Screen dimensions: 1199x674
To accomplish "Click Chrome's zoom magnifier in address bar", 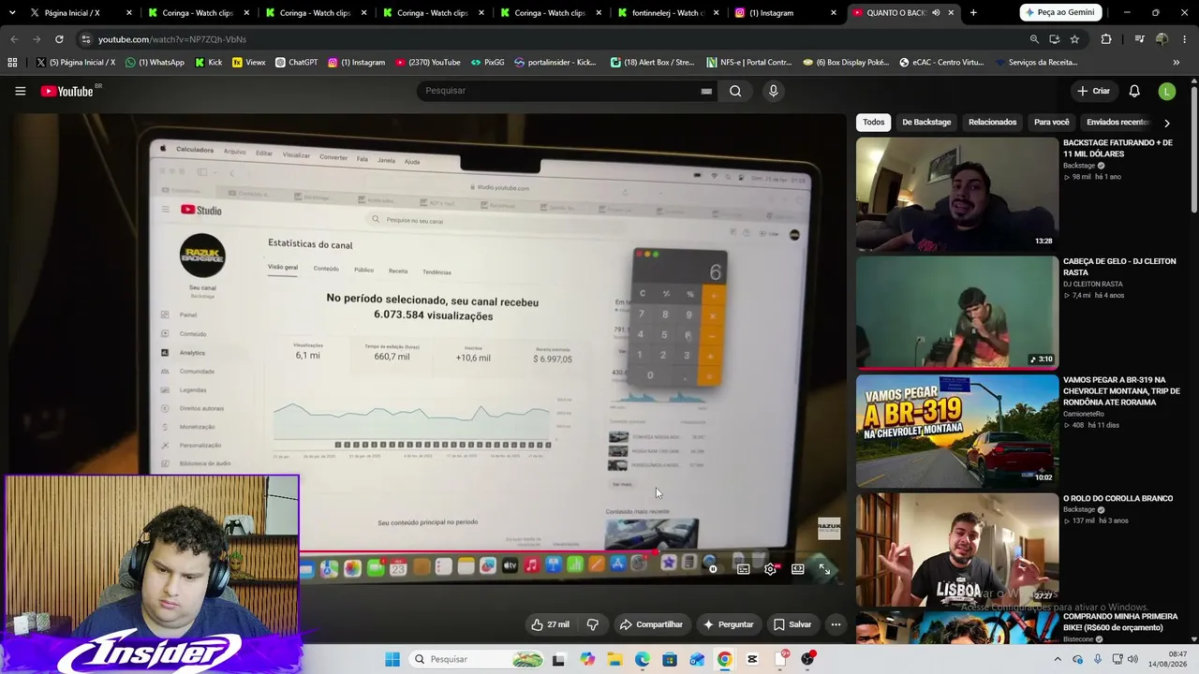I will 1034,39.
